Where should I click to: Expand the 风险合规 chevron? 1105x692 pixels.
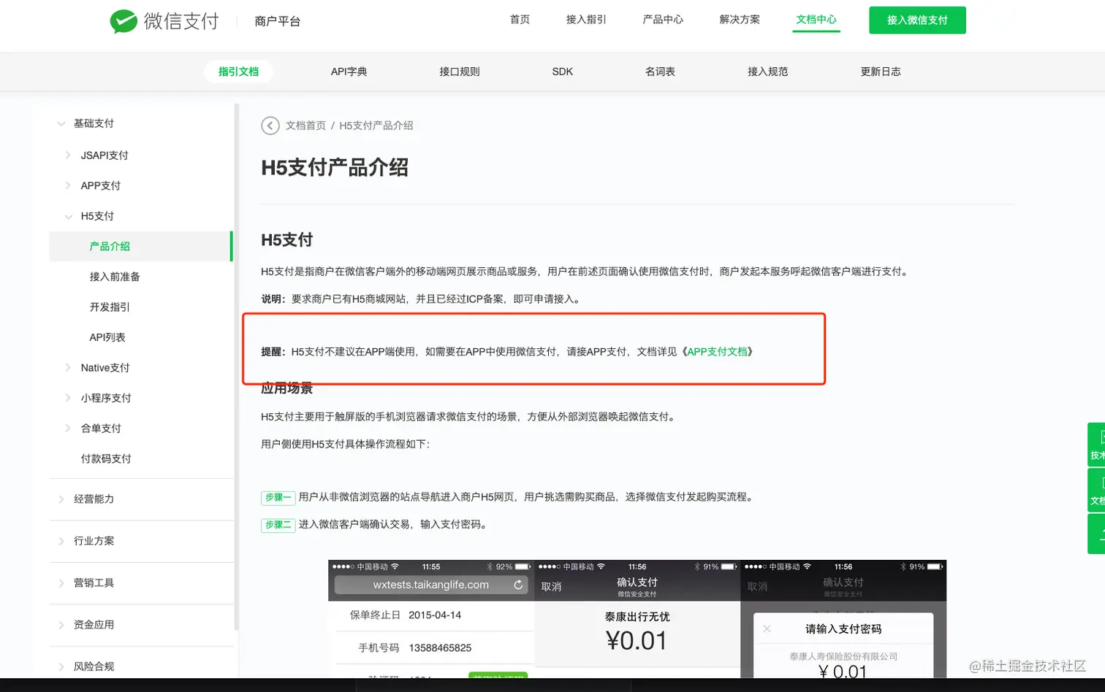pos(61,666)
